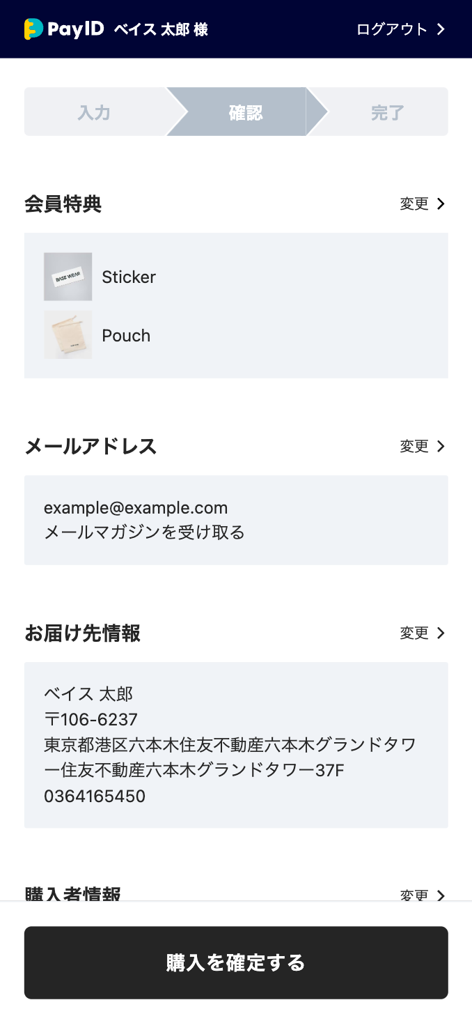Click the chevron beside お届け先情報 変更
Image resolution: width=472 pixels, height=1023 pixels.
[x=440, y=633]
